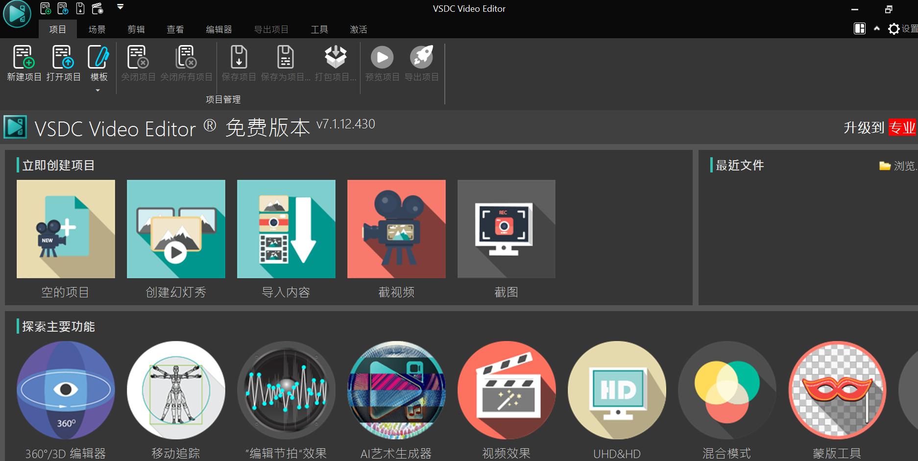Open the 蒙版工具 mask icon

coord(837,390)
